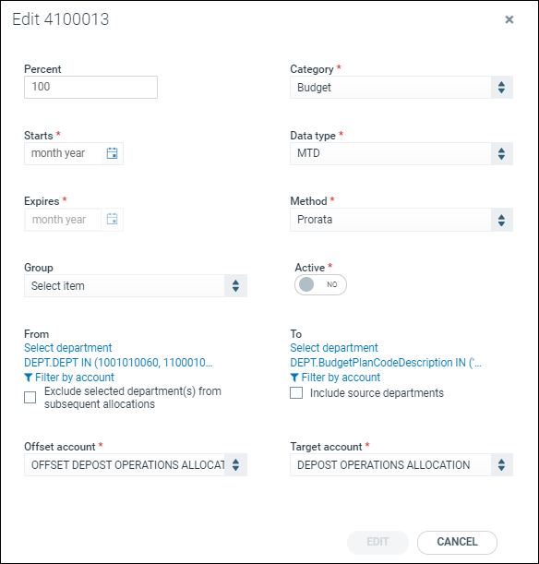Open the Group Select item dropdown
This screenshot has height=564, width=539.
pos(136,286)
